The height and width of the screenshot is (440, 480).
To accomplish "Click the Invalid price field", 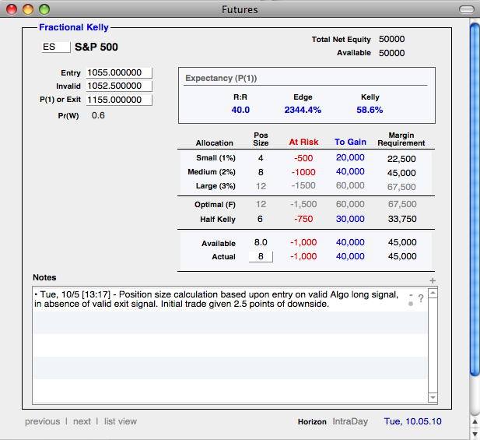I will [119, 86].
